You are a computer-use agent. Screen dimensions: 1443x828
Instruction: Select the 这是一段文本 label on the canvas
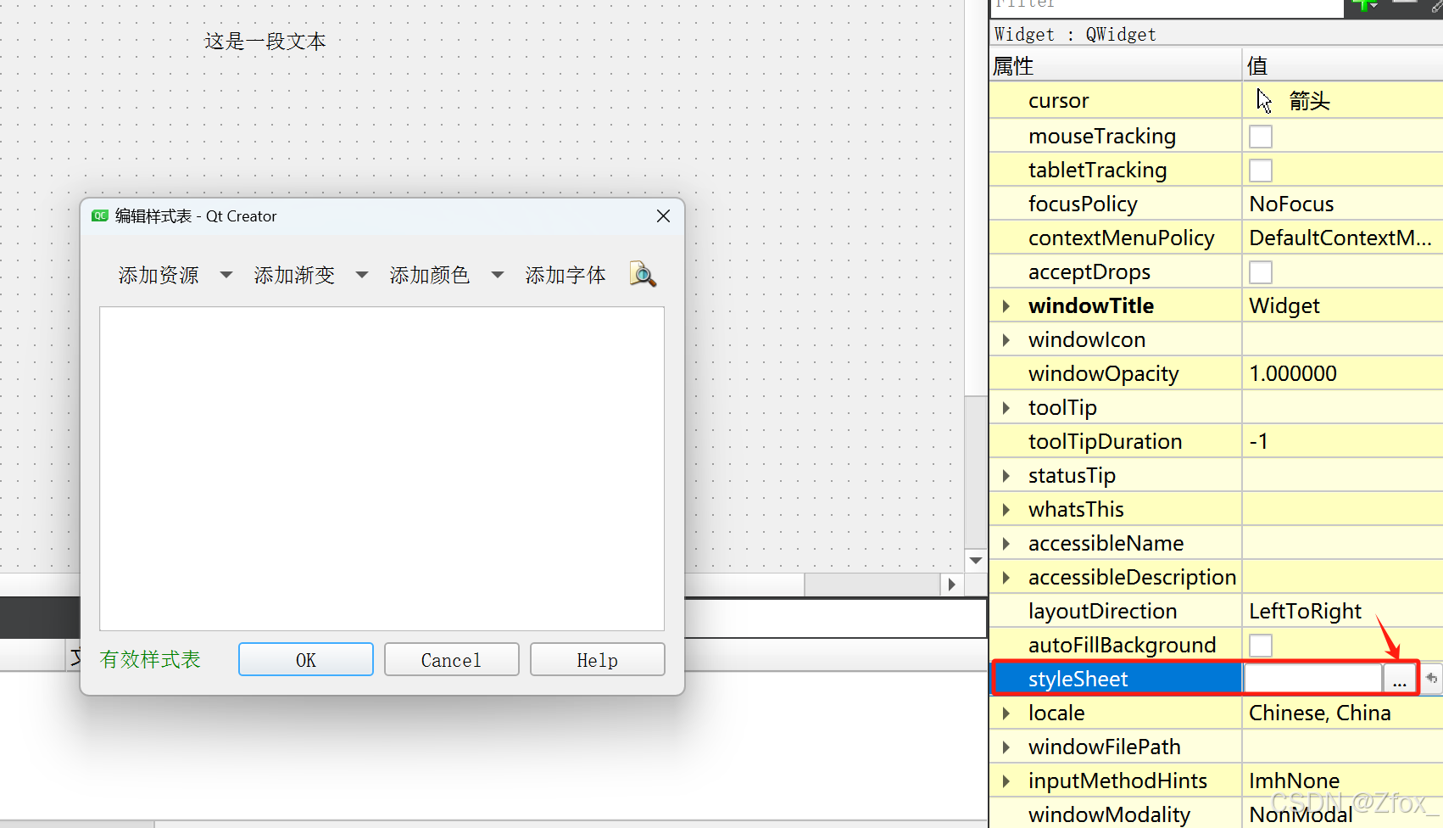(265, 42)
